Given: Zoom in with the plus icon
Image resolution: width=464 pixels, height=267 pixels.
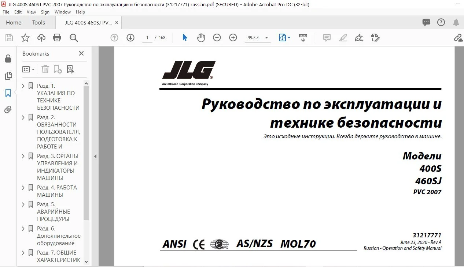Looking at the screenshot, I should point(233,38).
